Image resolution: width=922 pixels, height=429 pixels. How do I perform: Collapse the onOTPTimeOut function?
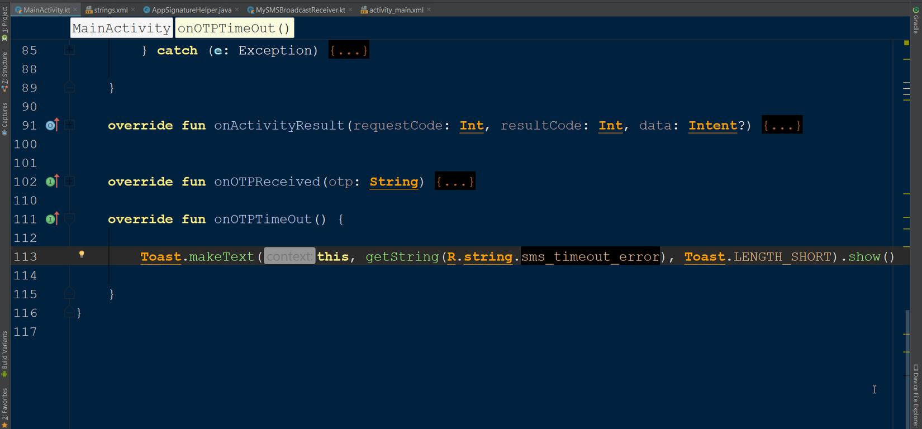(x=69, y=219)
